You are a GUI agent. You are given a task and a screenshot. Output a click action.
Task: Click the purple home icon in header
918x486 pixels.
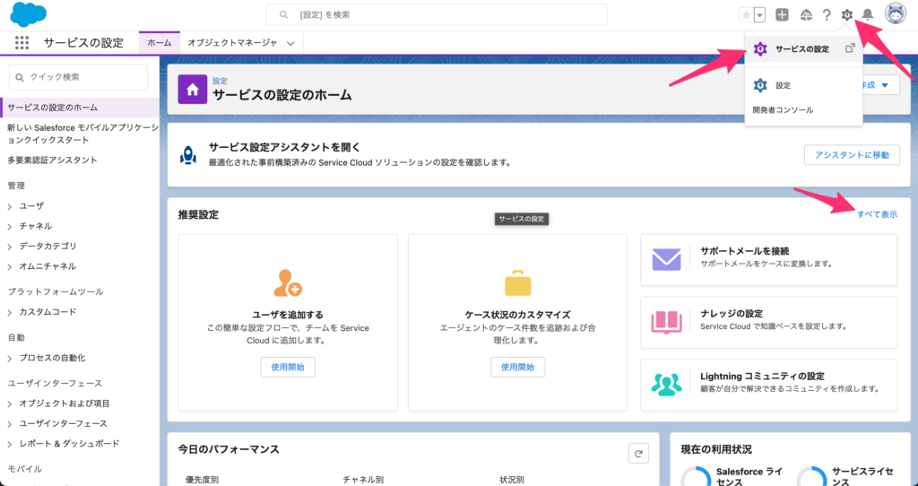tap(193, 90)
